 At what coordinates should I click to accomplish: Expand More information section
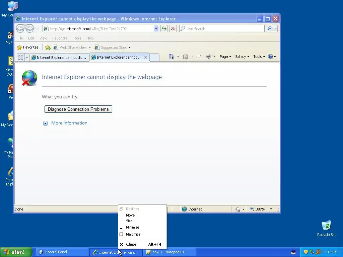[x=65, y=123]
